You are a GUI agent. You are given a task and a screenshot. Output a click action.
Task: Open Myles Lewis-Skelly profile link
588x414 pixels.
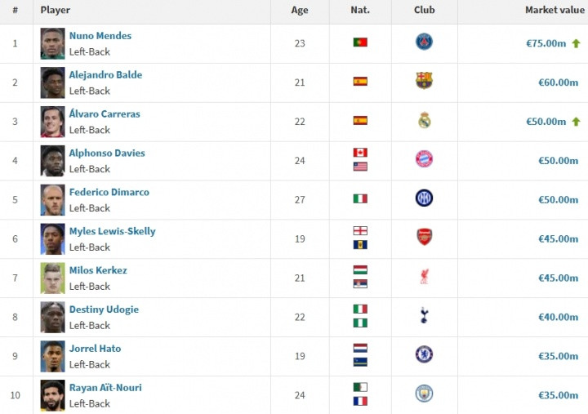pos(112,231)
